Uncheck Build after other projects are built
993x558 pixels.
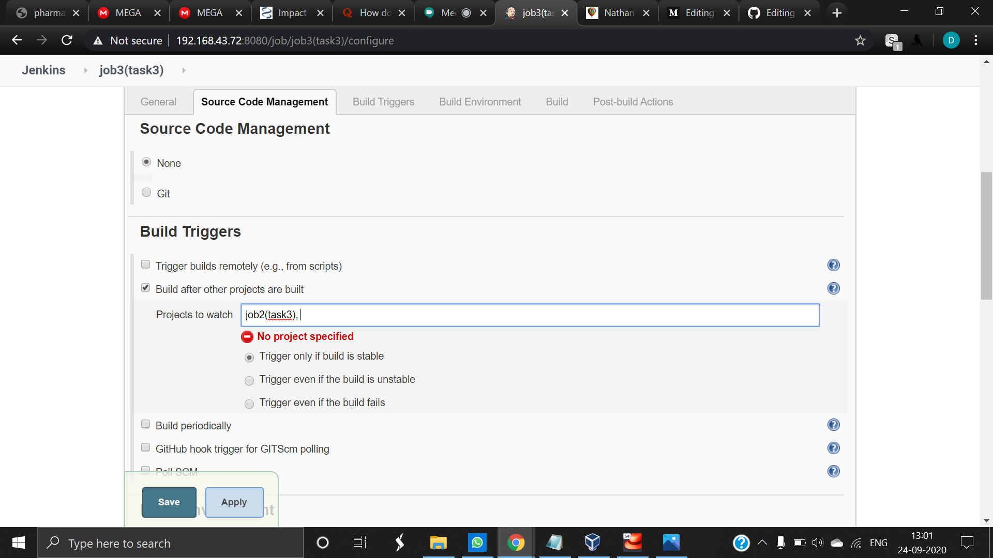click(x=146, y=288)
